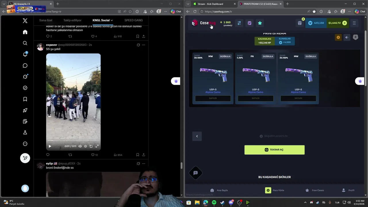The image size is (368, 207).
Task: Mute the video sound in expaver's post
Action: click(x=80, y=146)
